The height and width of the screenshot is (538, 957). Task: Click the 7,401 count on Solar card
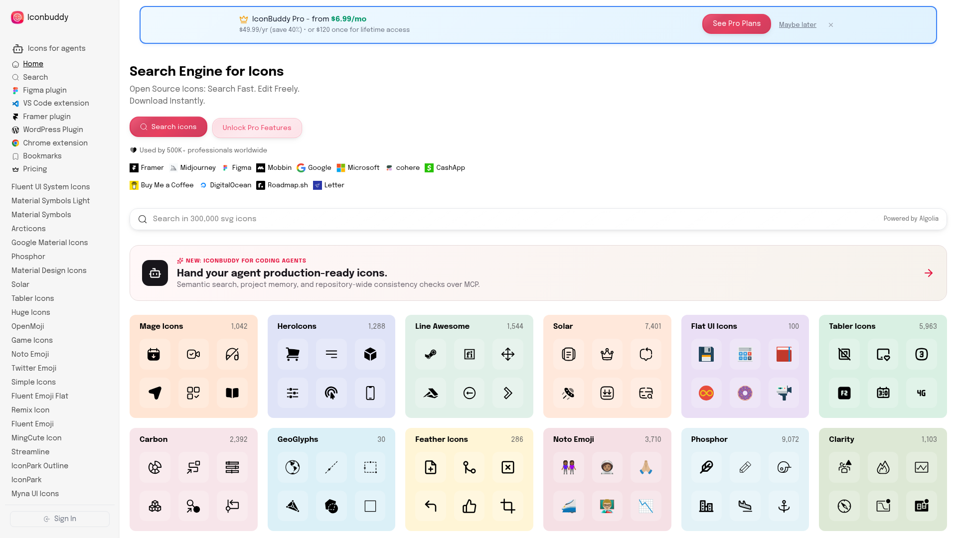click(x=653, y=326)
